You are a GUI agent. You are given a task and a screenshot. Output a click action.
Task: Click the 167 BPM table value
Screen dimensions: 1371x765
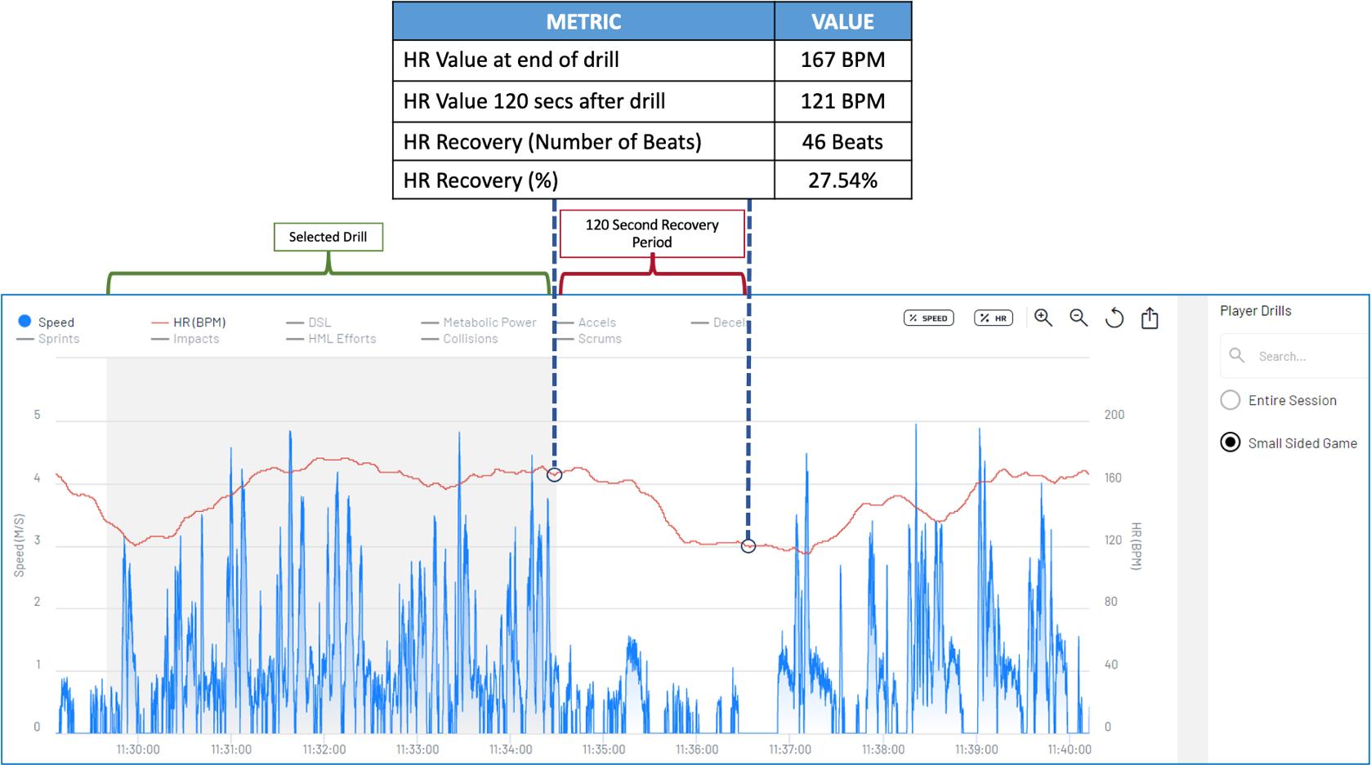tap(842, 60)
